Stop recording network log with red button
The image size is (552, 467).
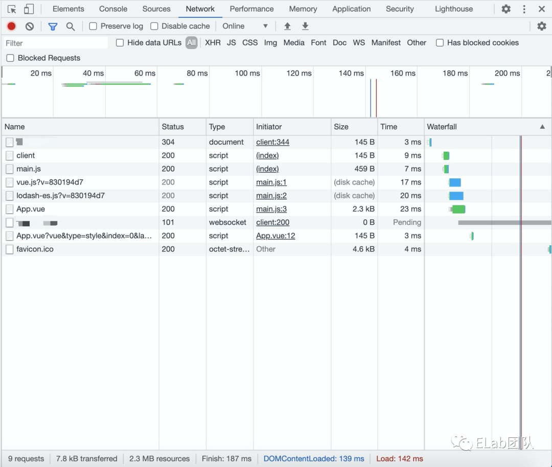11,26
